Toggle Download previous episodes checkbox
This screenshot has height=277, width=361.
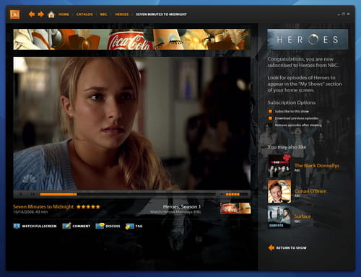click(270, 118)
